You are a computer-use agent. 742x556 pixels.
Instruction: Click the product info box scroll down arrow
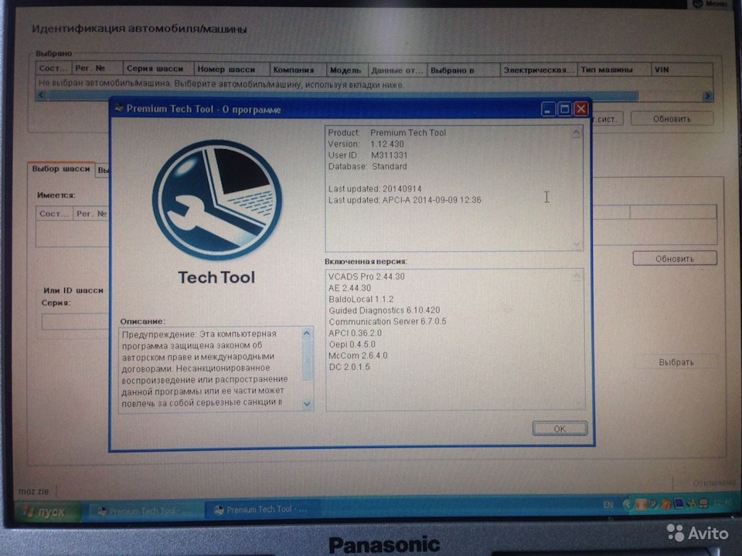coord(577,245)
